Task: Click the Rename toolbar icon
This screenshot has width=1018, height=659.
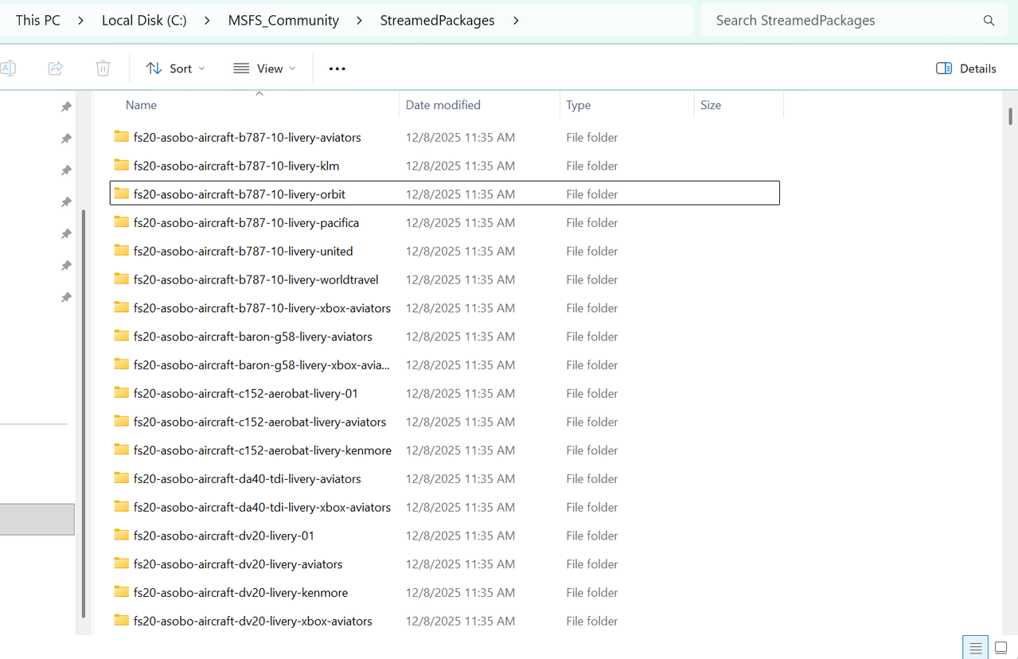Action: point(7,68)
